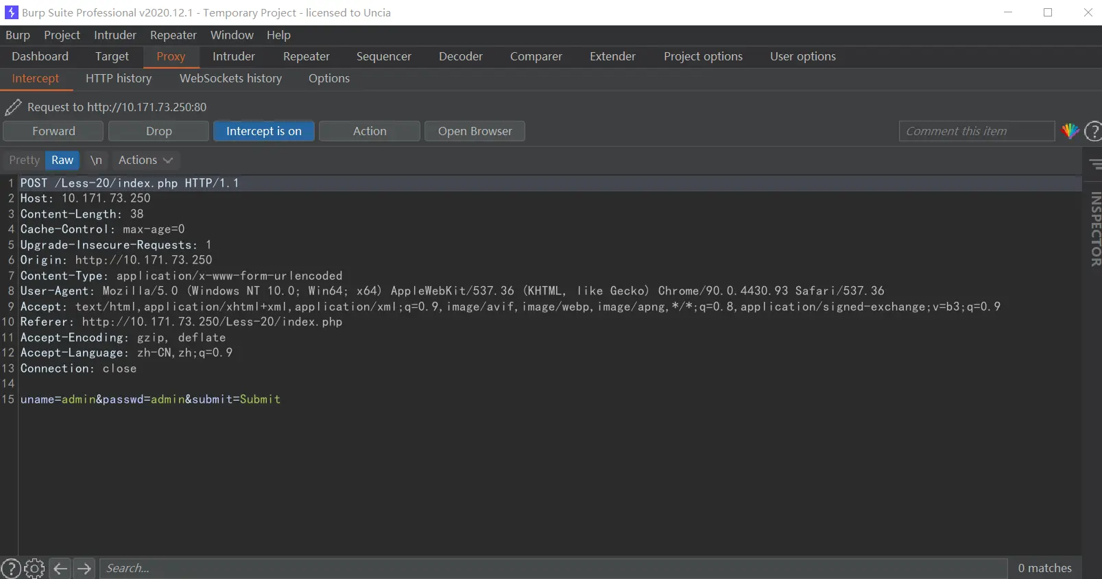
Task: Go to previous search match arrow
Action: click(60, 568)
